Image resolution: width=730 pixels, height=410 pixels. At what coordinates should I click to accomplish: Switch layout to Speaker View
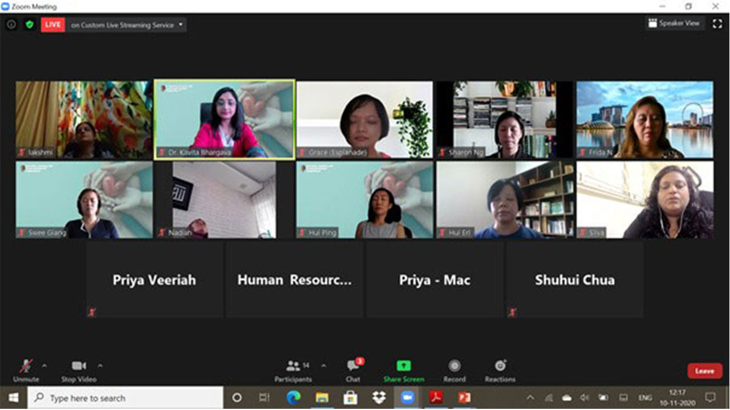[675, 23]
